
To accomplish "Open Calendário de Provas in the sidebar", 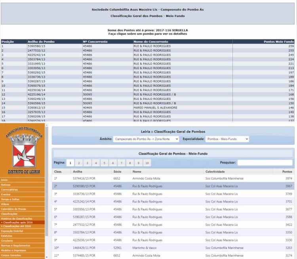I will pyautogui.click(x=22, y=209).
